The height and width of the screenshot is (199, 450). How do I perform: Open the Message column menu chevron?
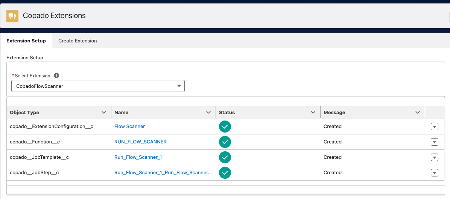point(418,113)
